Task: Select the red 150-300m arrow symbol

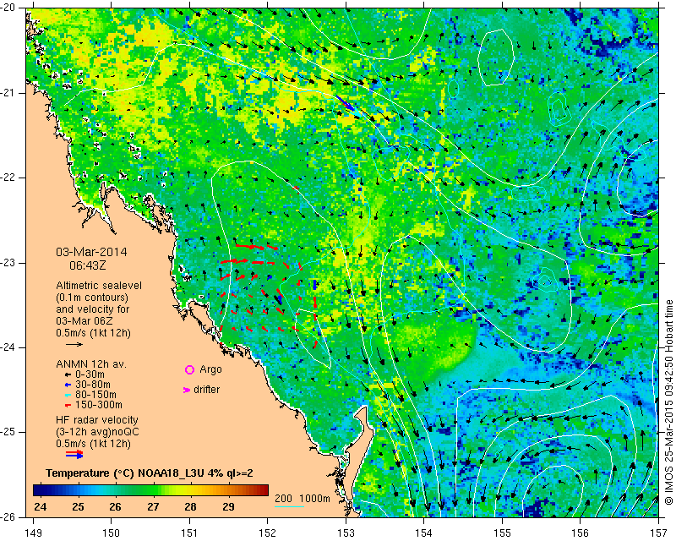Action: pyautogui.click(x=68, y=405)
